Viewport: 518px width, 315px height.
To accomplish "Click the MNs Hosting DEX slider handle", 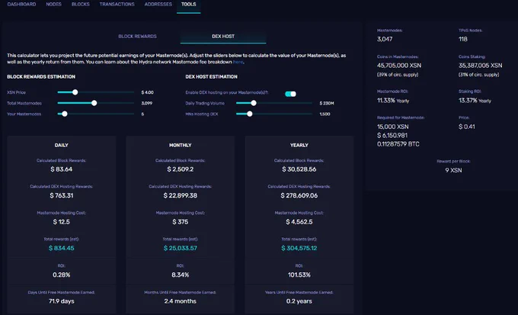I will [250, 114].
